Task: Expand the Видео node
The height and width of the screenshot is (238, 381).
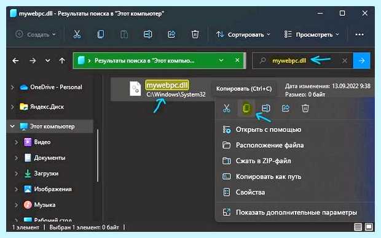Action: point(16,142)
